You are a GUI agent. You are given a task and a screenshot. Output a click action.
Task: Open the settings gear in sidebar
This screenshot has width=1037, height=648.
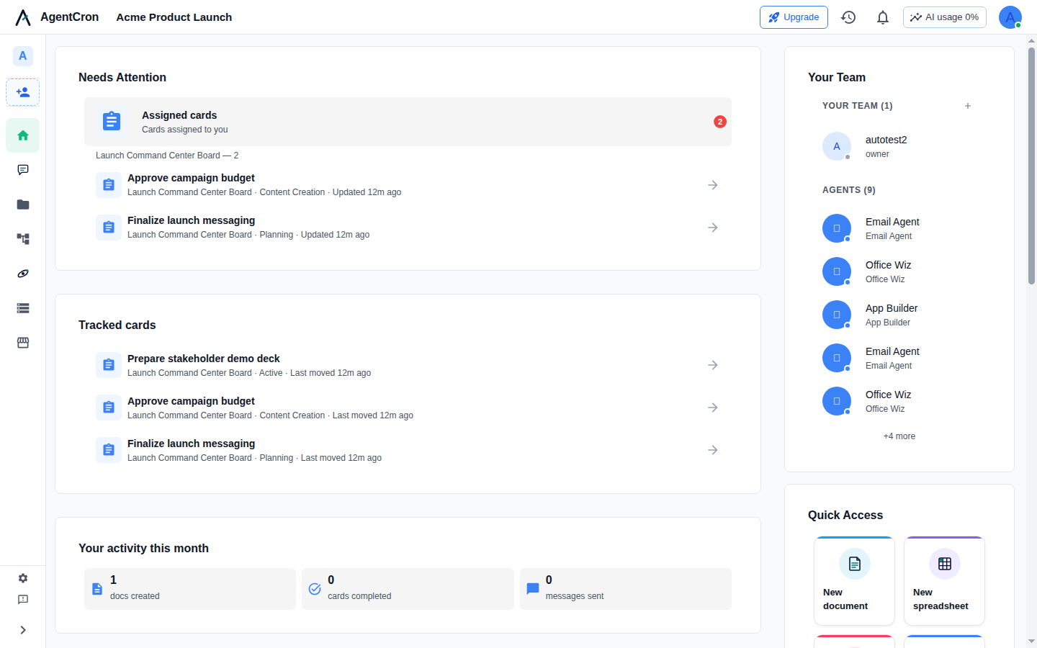(23, 578)
